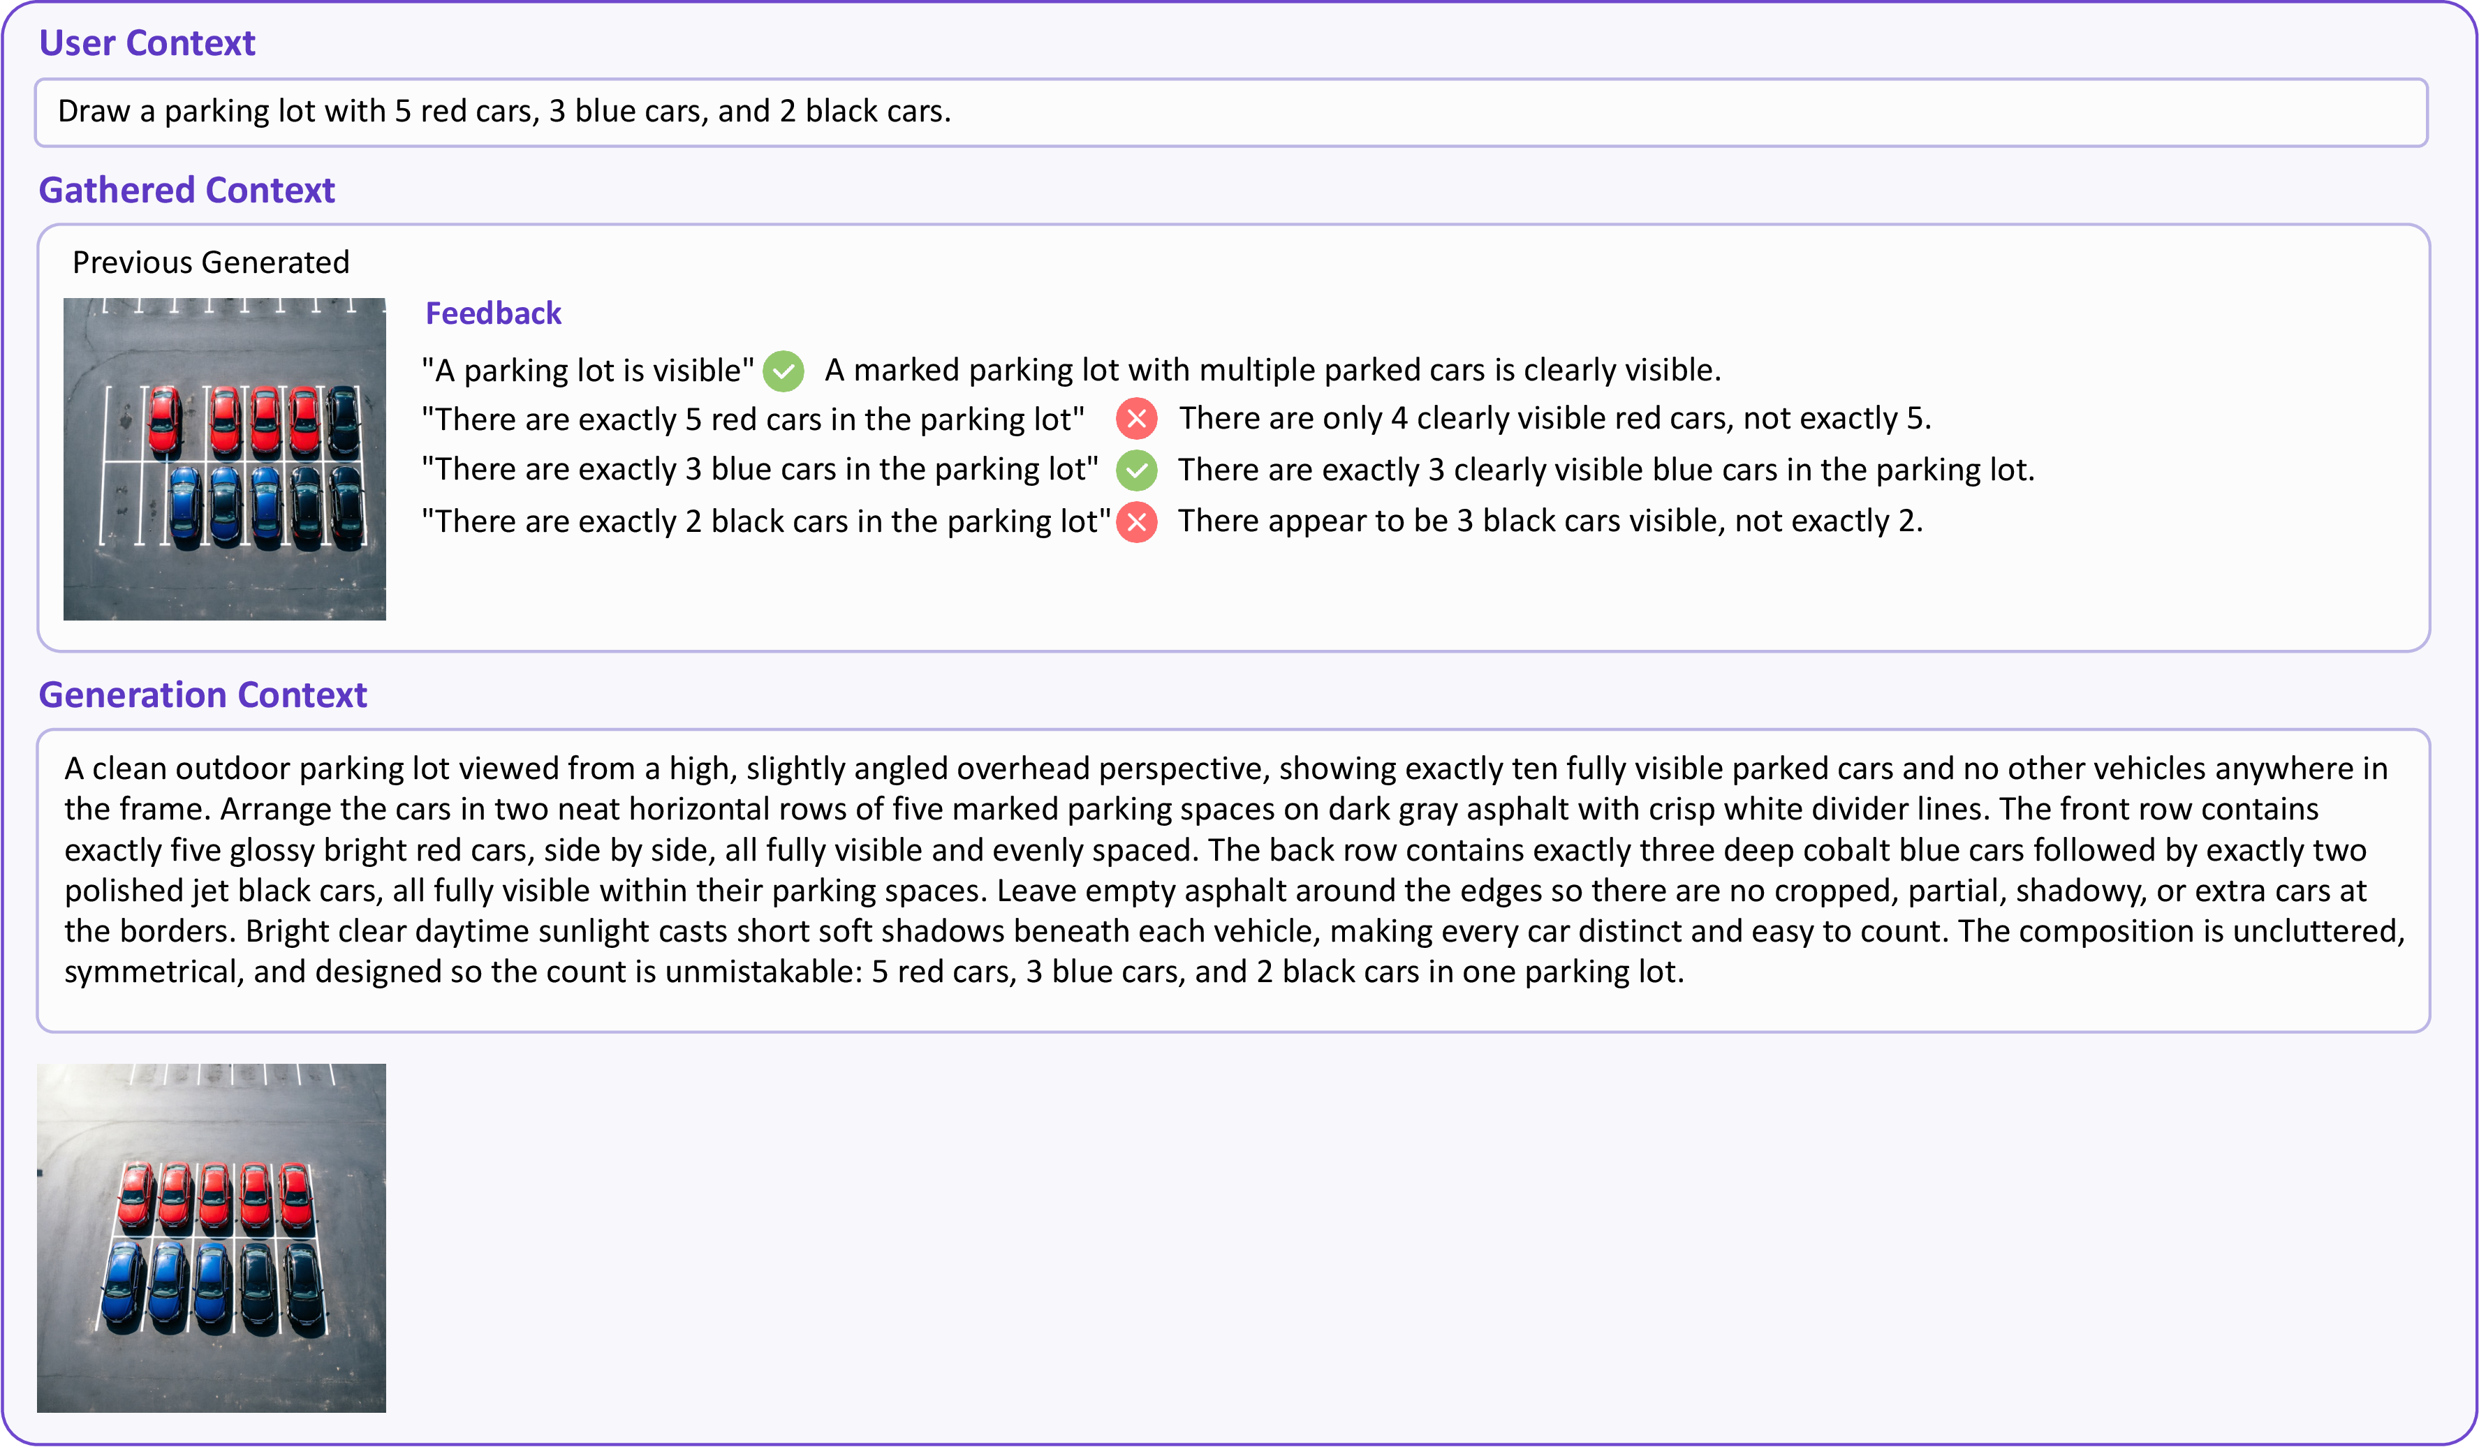Click the explanation about only 4 red cars
The width and height of the screenshot is (2479, 1447).
pos(1555,419)
